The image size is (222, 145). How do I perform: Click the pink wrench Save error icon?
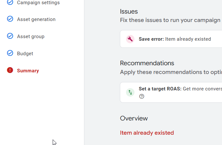pos(130,39)
